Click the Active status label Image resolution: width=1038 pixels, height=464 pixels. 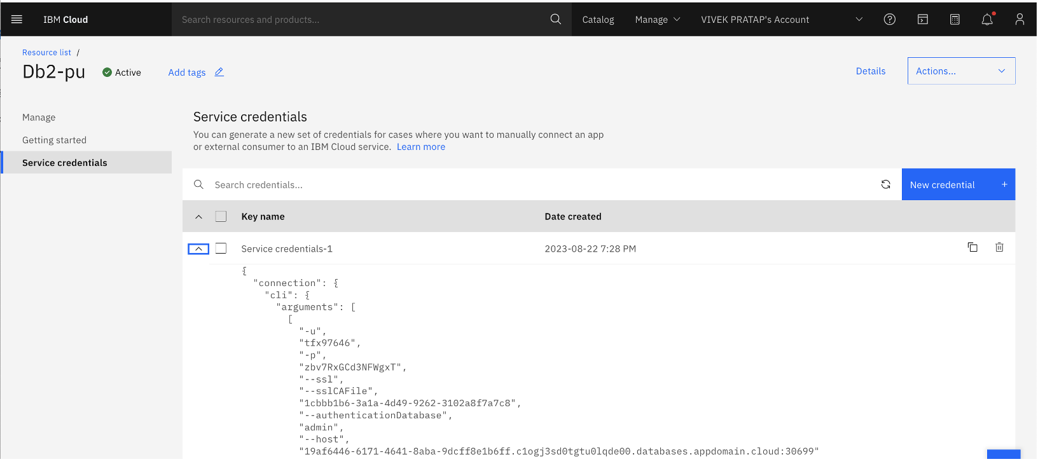point(128,72)
